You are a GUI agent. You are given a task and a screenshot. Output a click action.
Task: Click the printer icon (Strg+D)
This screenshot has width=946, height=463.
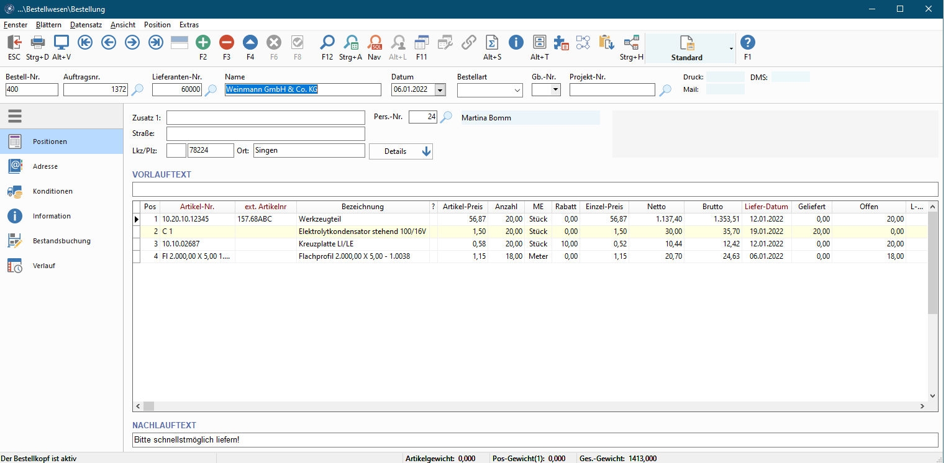pyautogui.click(x=38, y=42)
